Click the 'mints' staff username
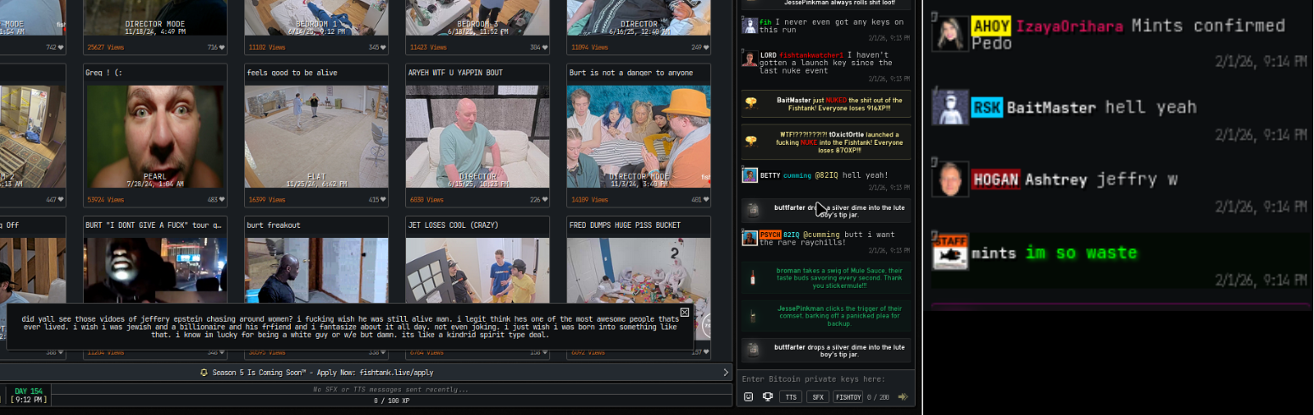Image resolution: width=1314 pixels, height=415 pixels. (x=994, y=253)
